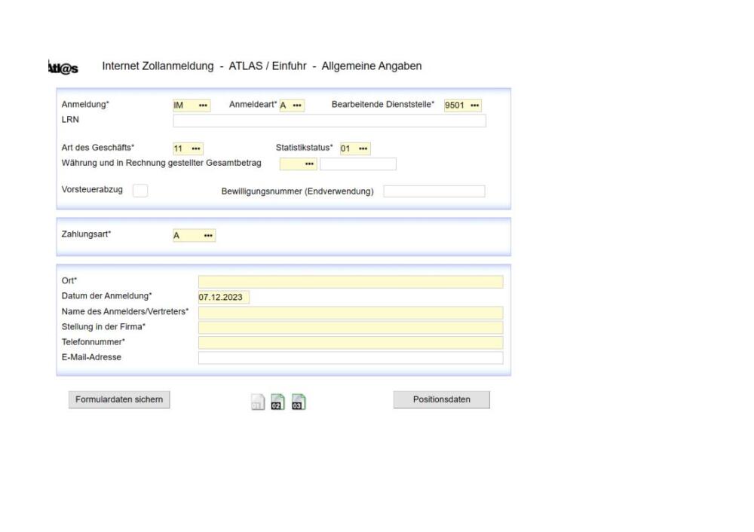Open Zahlungsart selection list
The width and height of the screenshot is (754, 532).
pos(208,236)
